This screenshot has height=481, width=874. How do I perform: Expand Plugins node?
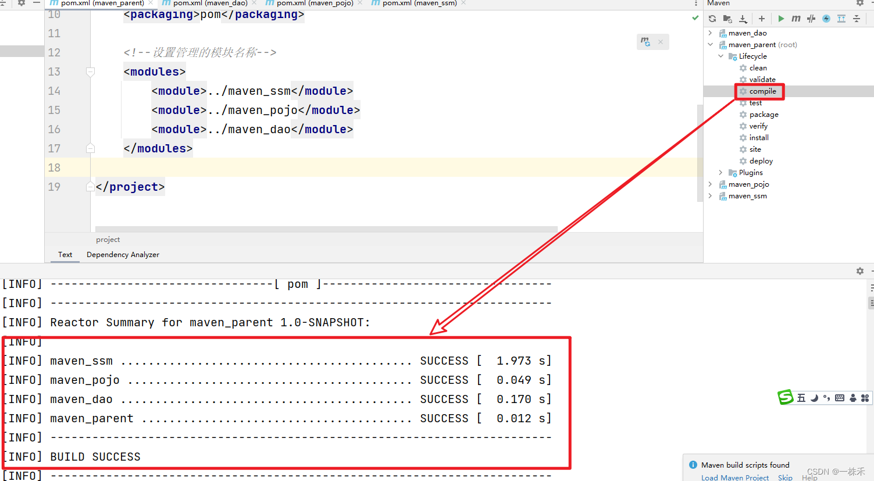[720, 173]
